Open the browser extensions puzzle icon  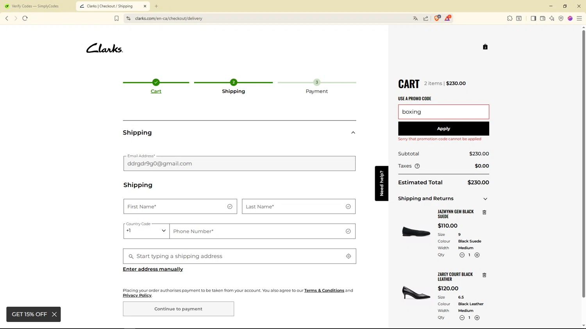[510, 18]
